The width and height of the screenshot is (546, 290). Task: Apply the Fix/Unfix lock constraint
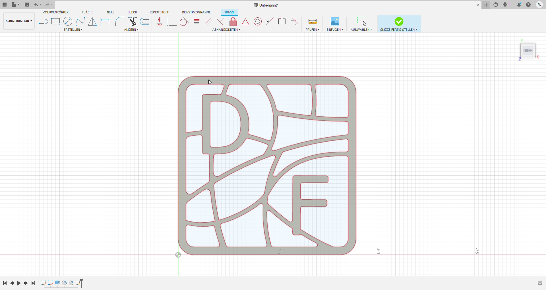(233, 22)
